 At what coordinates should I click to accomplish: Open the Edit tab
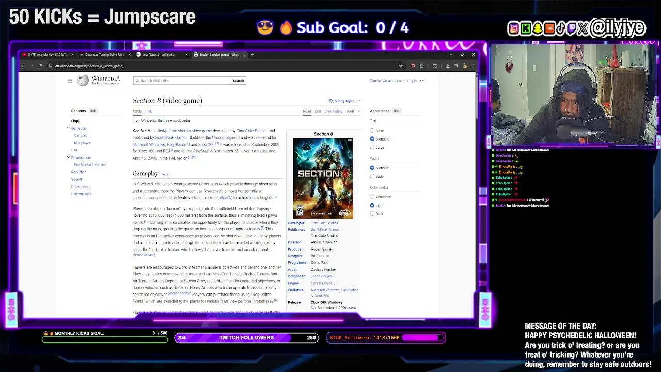318,111
